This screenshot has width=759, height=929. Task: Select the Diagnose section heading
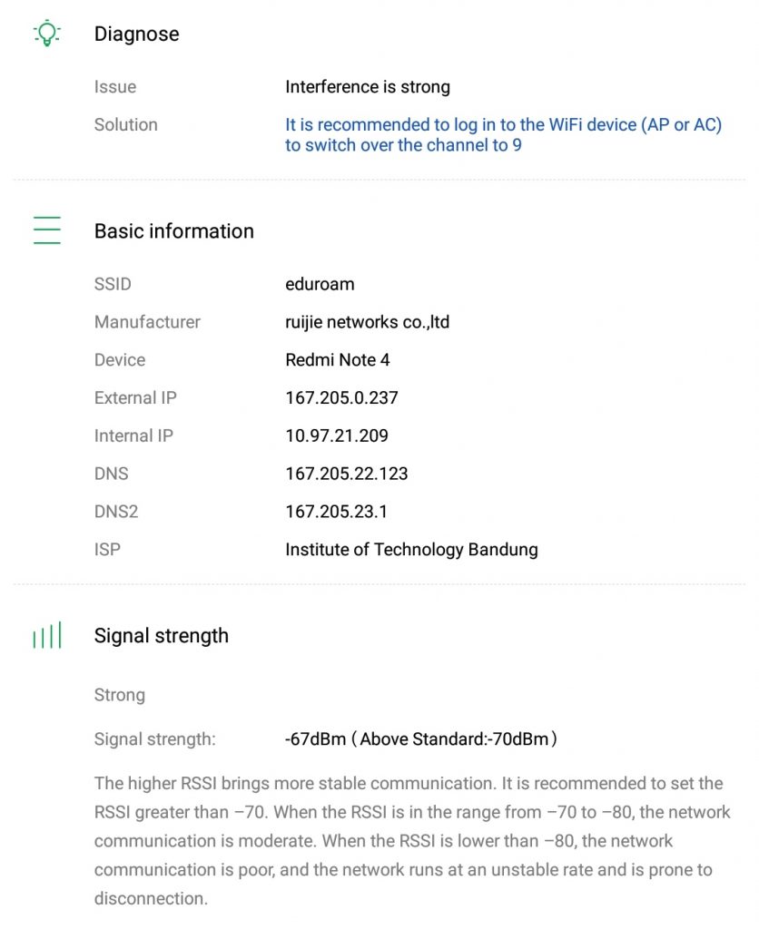click(x=137, y=34)
